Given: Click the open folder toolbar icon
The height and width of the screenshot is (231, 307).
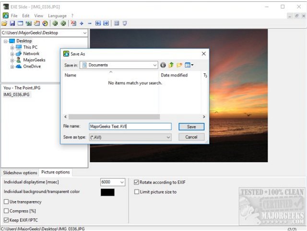Looking at the screenshot, I should click(4, 23).
